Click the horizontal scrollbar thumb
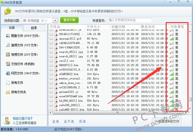The width and height of the screenshot is (193, 132). pyautogui.click(x=118, y=112)
